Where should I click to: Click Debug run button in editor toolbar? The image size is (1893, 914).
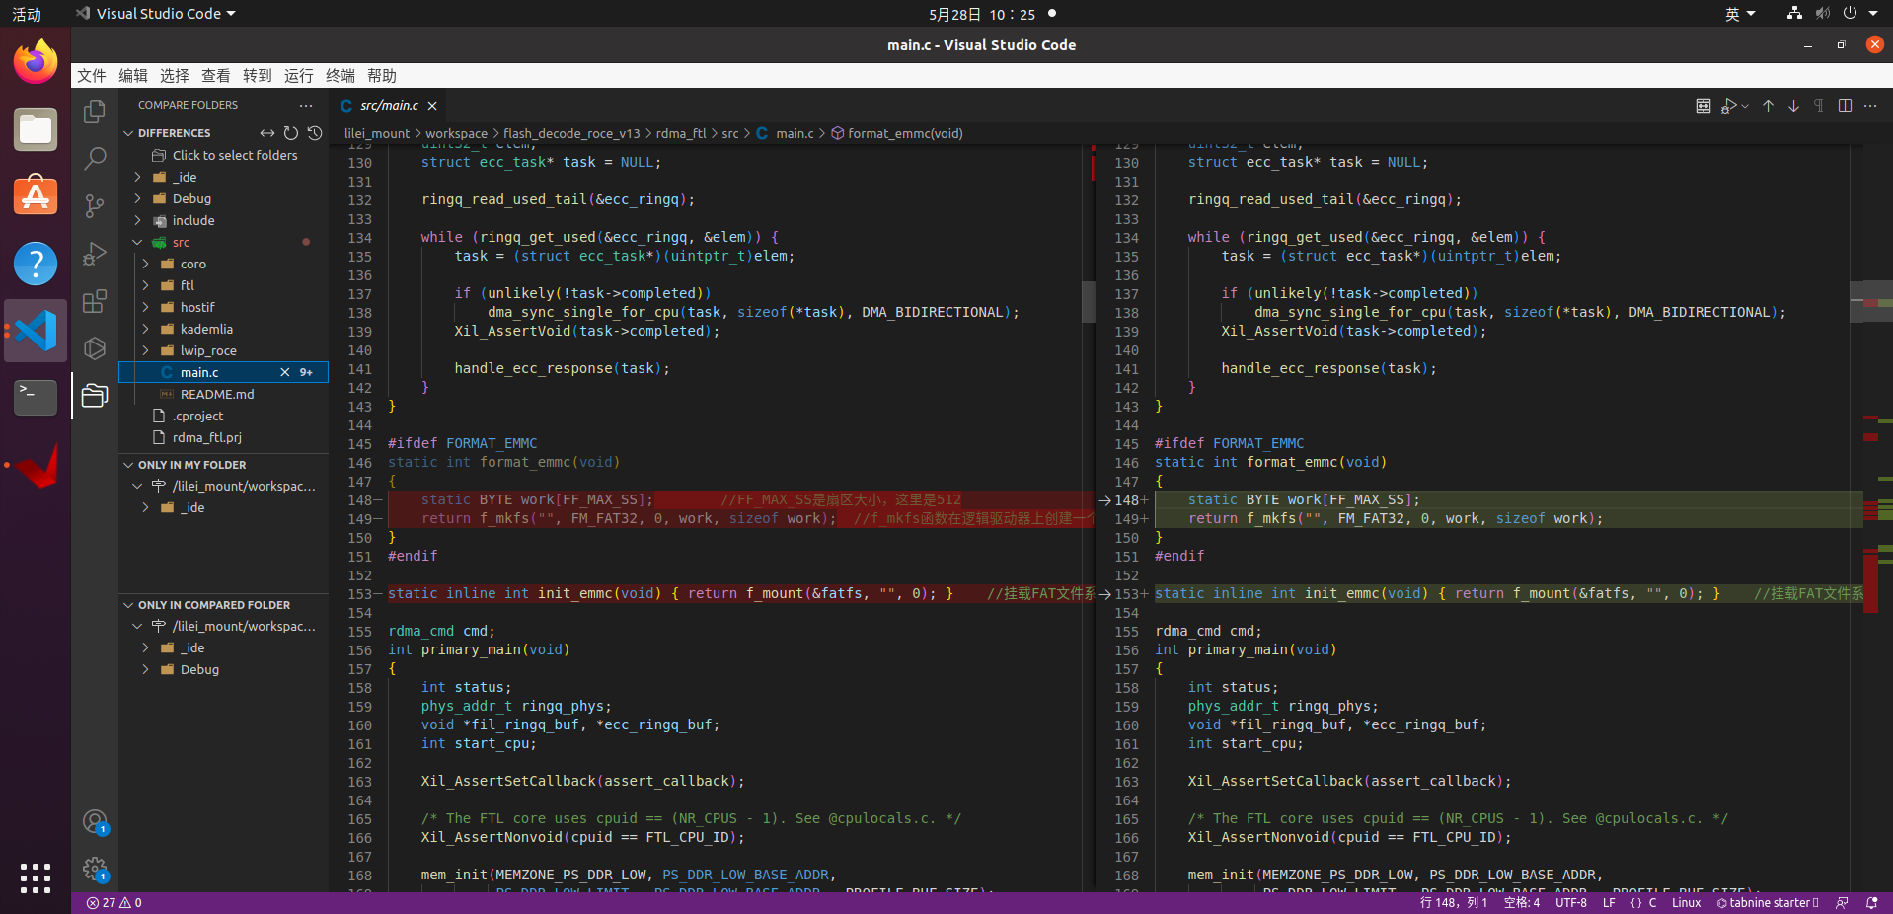(x=1729, y=106)
